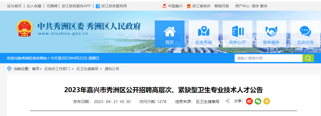
Task: Open the 政务服务 handshake icon tile
Action: pyautogui.click(x=271, y=34)
